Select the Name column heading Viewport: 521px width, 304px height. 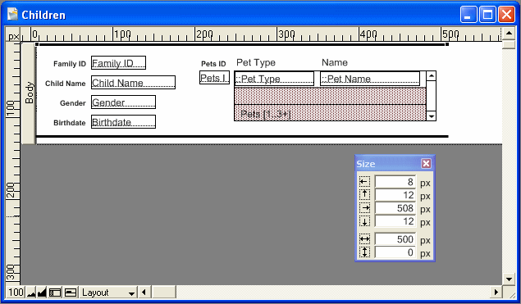(335, 62)
